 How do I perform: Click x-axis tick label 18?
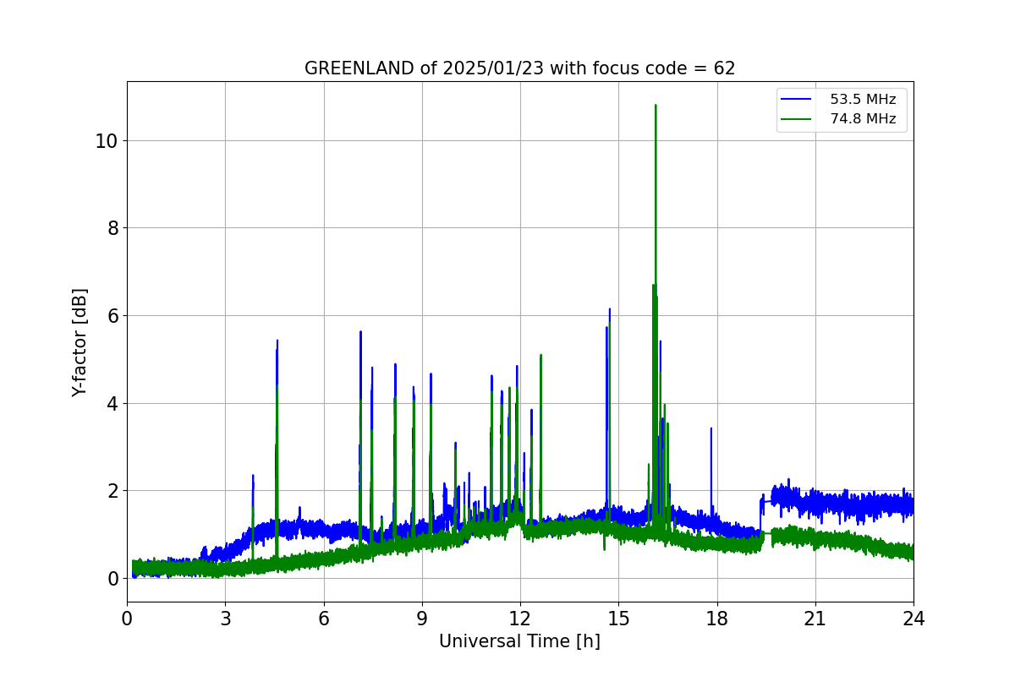point(716,618)
